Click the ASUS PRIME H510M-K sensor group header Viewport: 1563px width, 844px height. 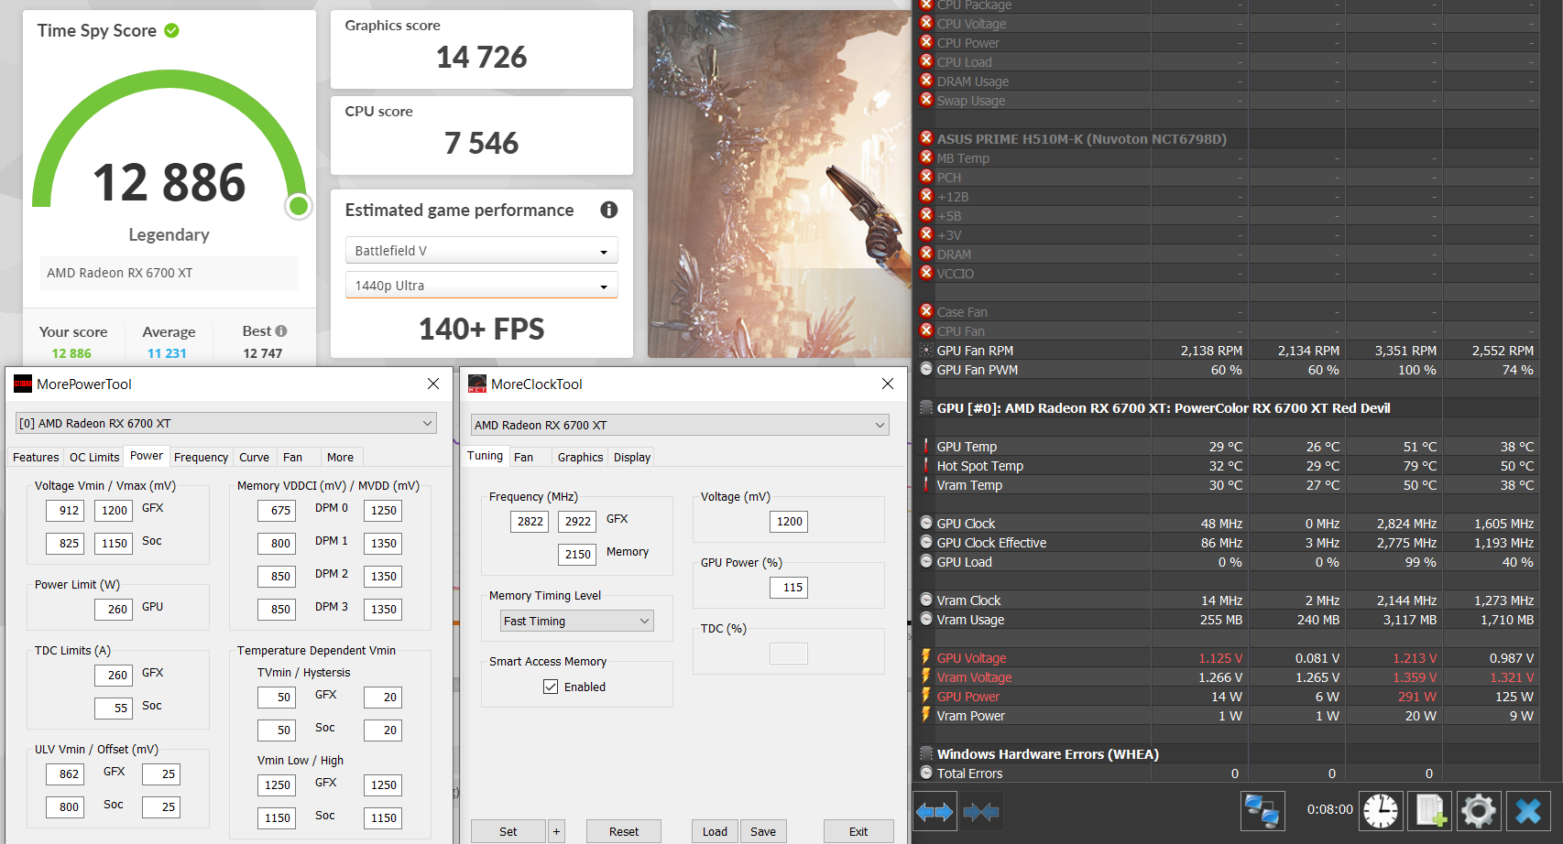1081,138
